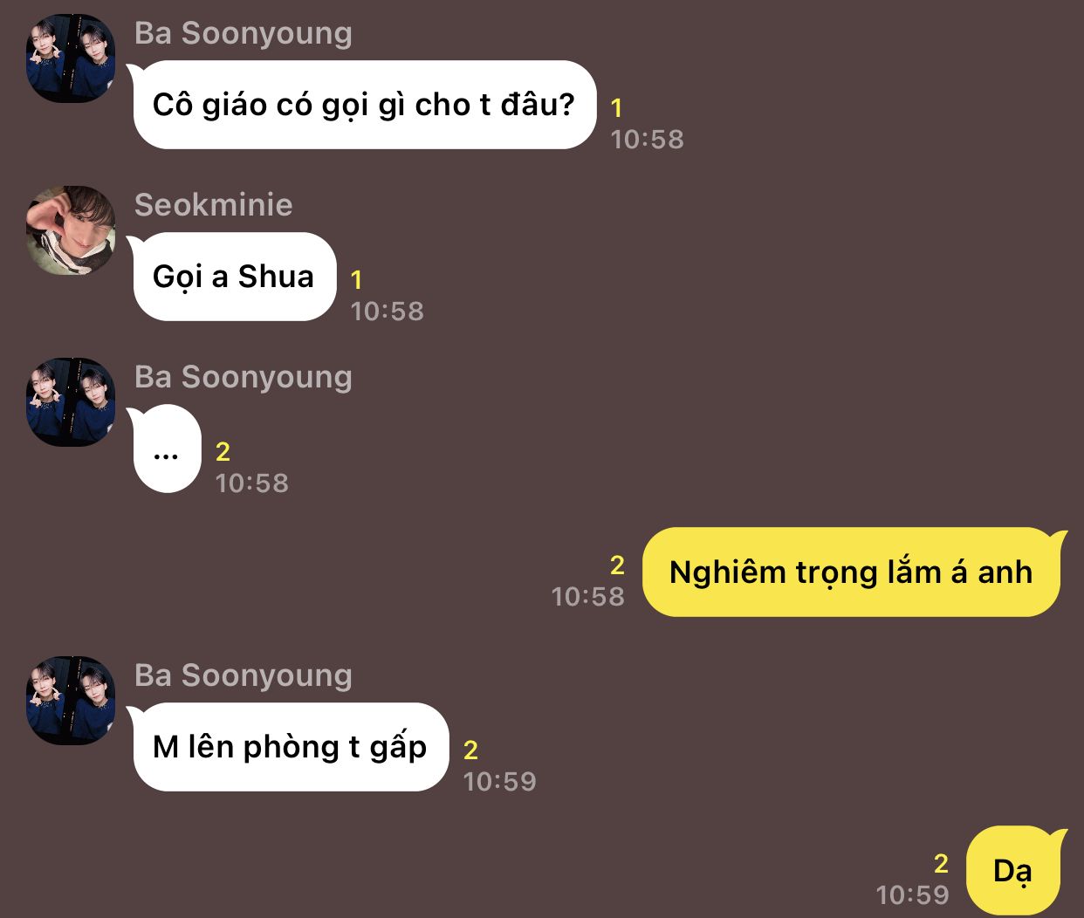Click unread count 1 beside "Cô giáo" message

(617, 108)
